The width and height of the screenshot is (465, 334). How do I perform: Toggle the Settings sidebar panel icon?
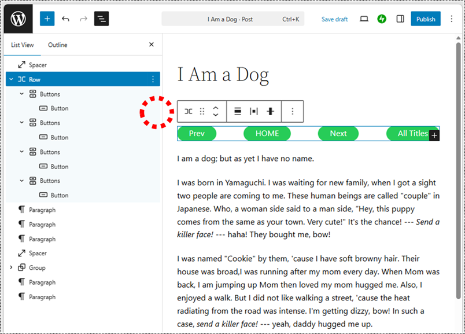(400, 19)
